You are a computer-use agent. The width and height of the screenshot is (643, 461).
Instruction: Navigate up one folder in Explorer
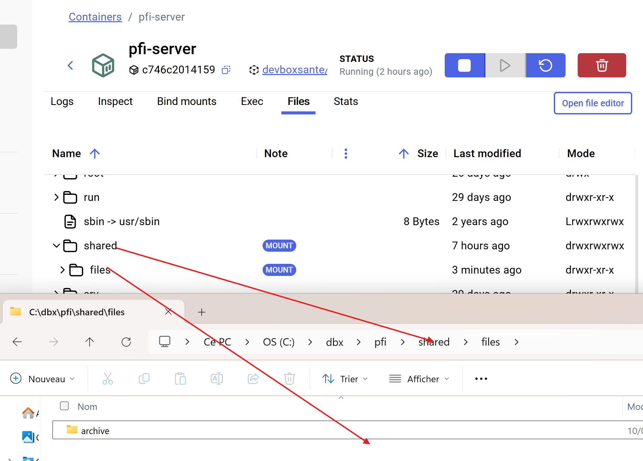[90, 342]
